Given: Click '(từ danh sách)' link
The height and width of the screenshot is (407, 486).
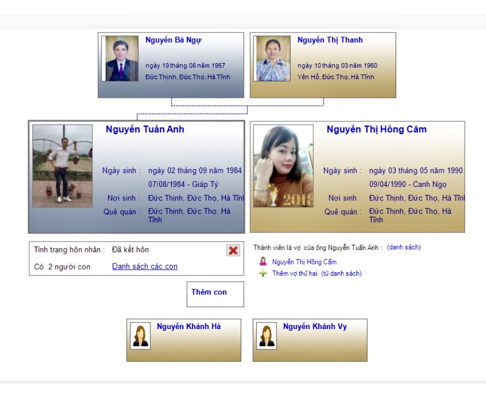Looking at the screenshot, I should coord(341,273).
